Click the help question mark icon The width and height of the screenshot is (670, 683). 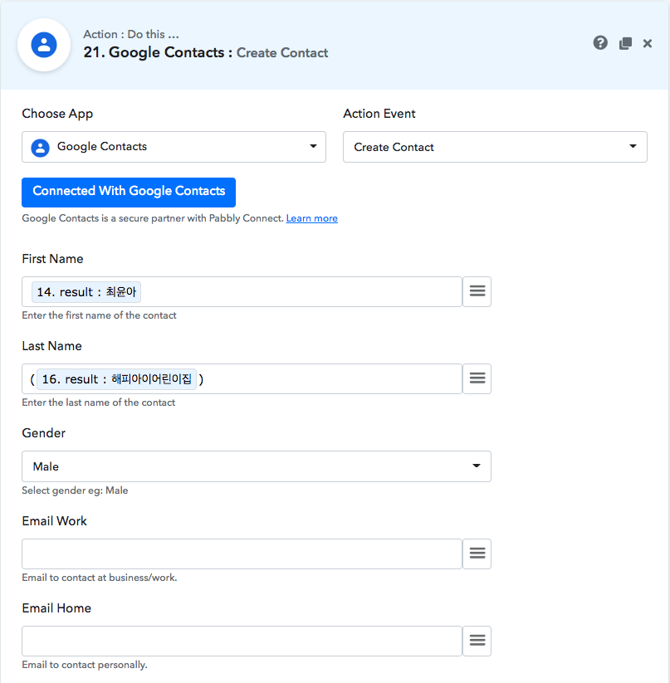coord(600,43)
